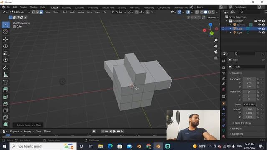Switch to edge select mode
The width and height of the screenshot is (267, 150).
click(x=38, y=12)
